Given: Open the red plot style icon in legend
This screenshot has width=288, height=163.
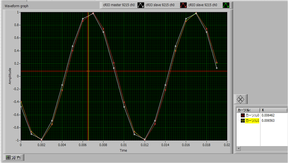Looking at the screenshot, I should (x=183, y=5).
